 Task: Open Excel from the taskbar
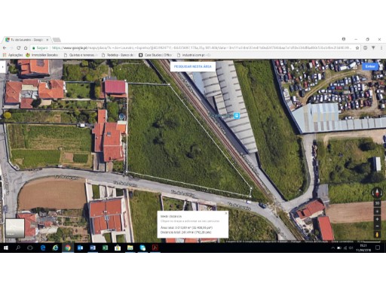pyautogui.click(x=105, y=248)
